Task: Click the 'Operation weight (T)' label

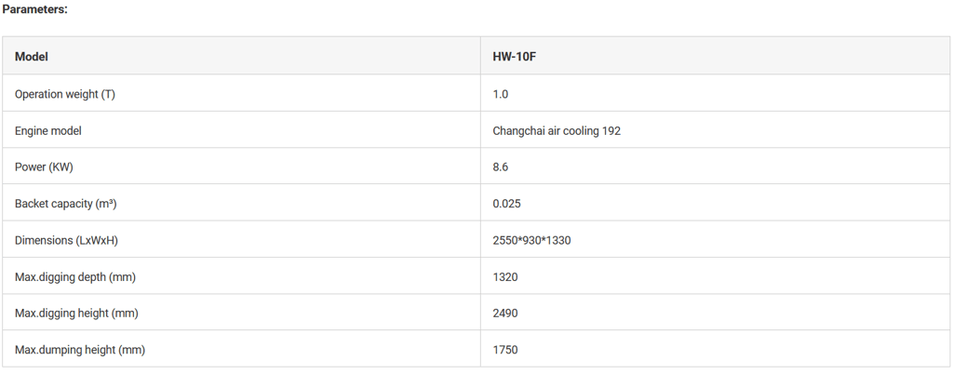Action: point(64,94)
